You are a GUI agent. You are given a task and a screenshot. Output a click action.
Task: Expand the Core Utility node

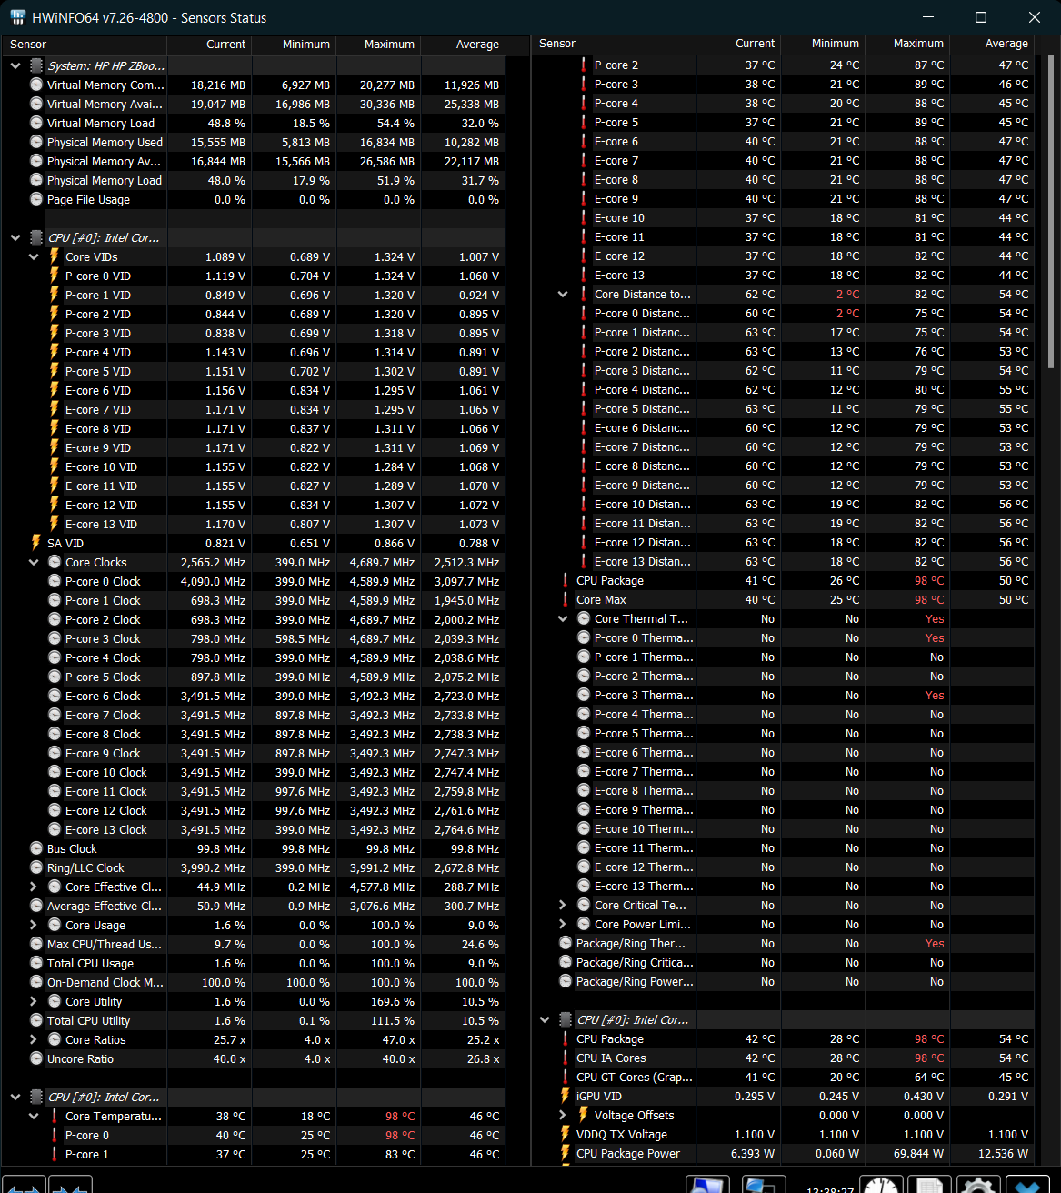pyautogui.click(x=34, y=1001)
